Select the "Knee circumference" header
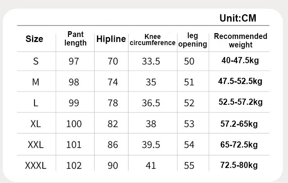 click(152, 39)
